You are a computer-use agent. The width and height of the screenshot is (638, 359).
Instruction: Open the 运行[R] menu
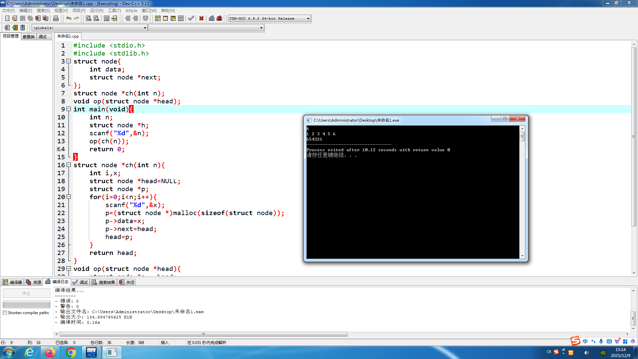click(96, 11)
